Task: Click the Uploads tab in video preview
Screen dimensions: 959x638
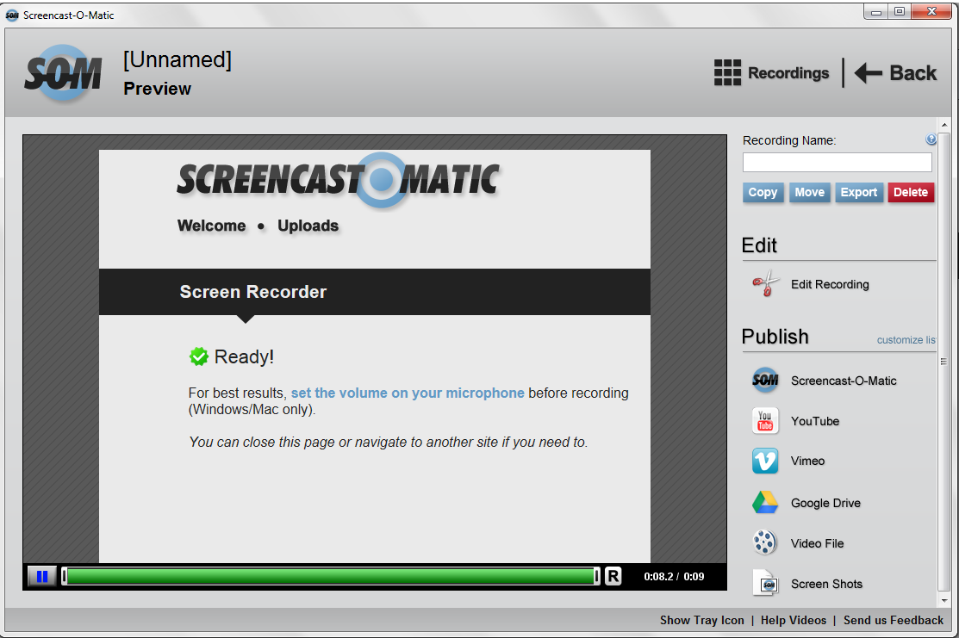Action: tap(308, 226)
